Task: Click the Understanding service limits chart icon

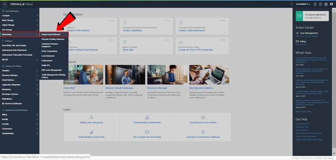Action: [91, 132]
